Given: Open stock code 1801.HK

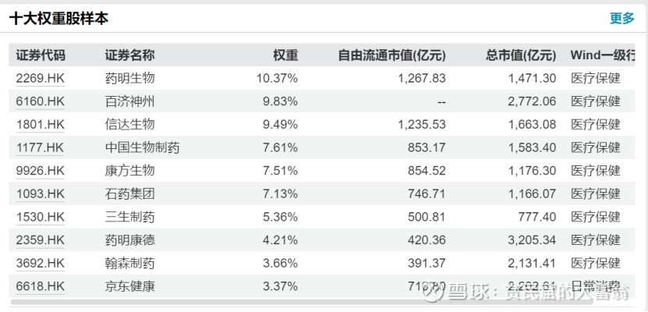Looking at the screenshot, I should pyautogui.click(x=40, y=124).
